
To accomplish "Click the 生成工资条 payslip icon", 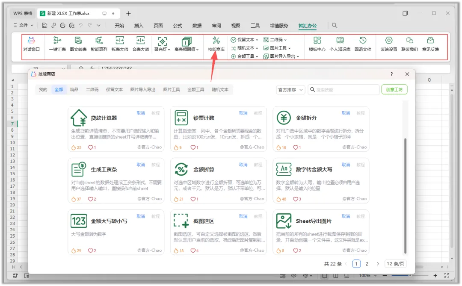I will [79, 169].
